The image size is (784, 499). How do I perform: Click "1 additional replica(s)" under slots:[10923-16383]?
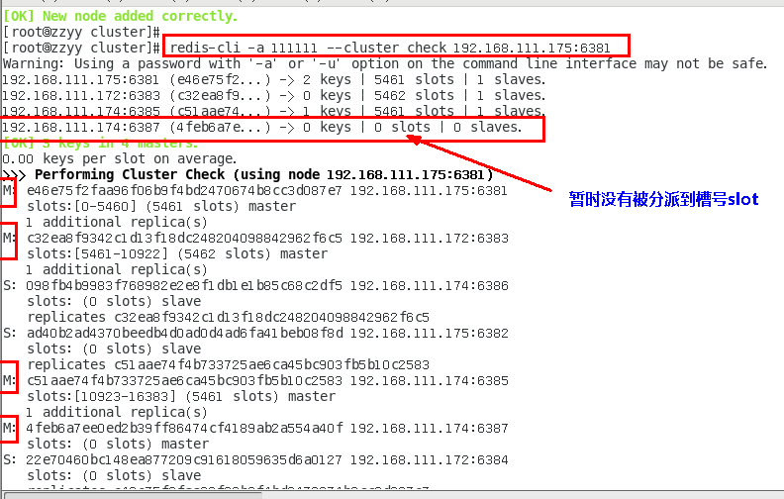[116, 413]
